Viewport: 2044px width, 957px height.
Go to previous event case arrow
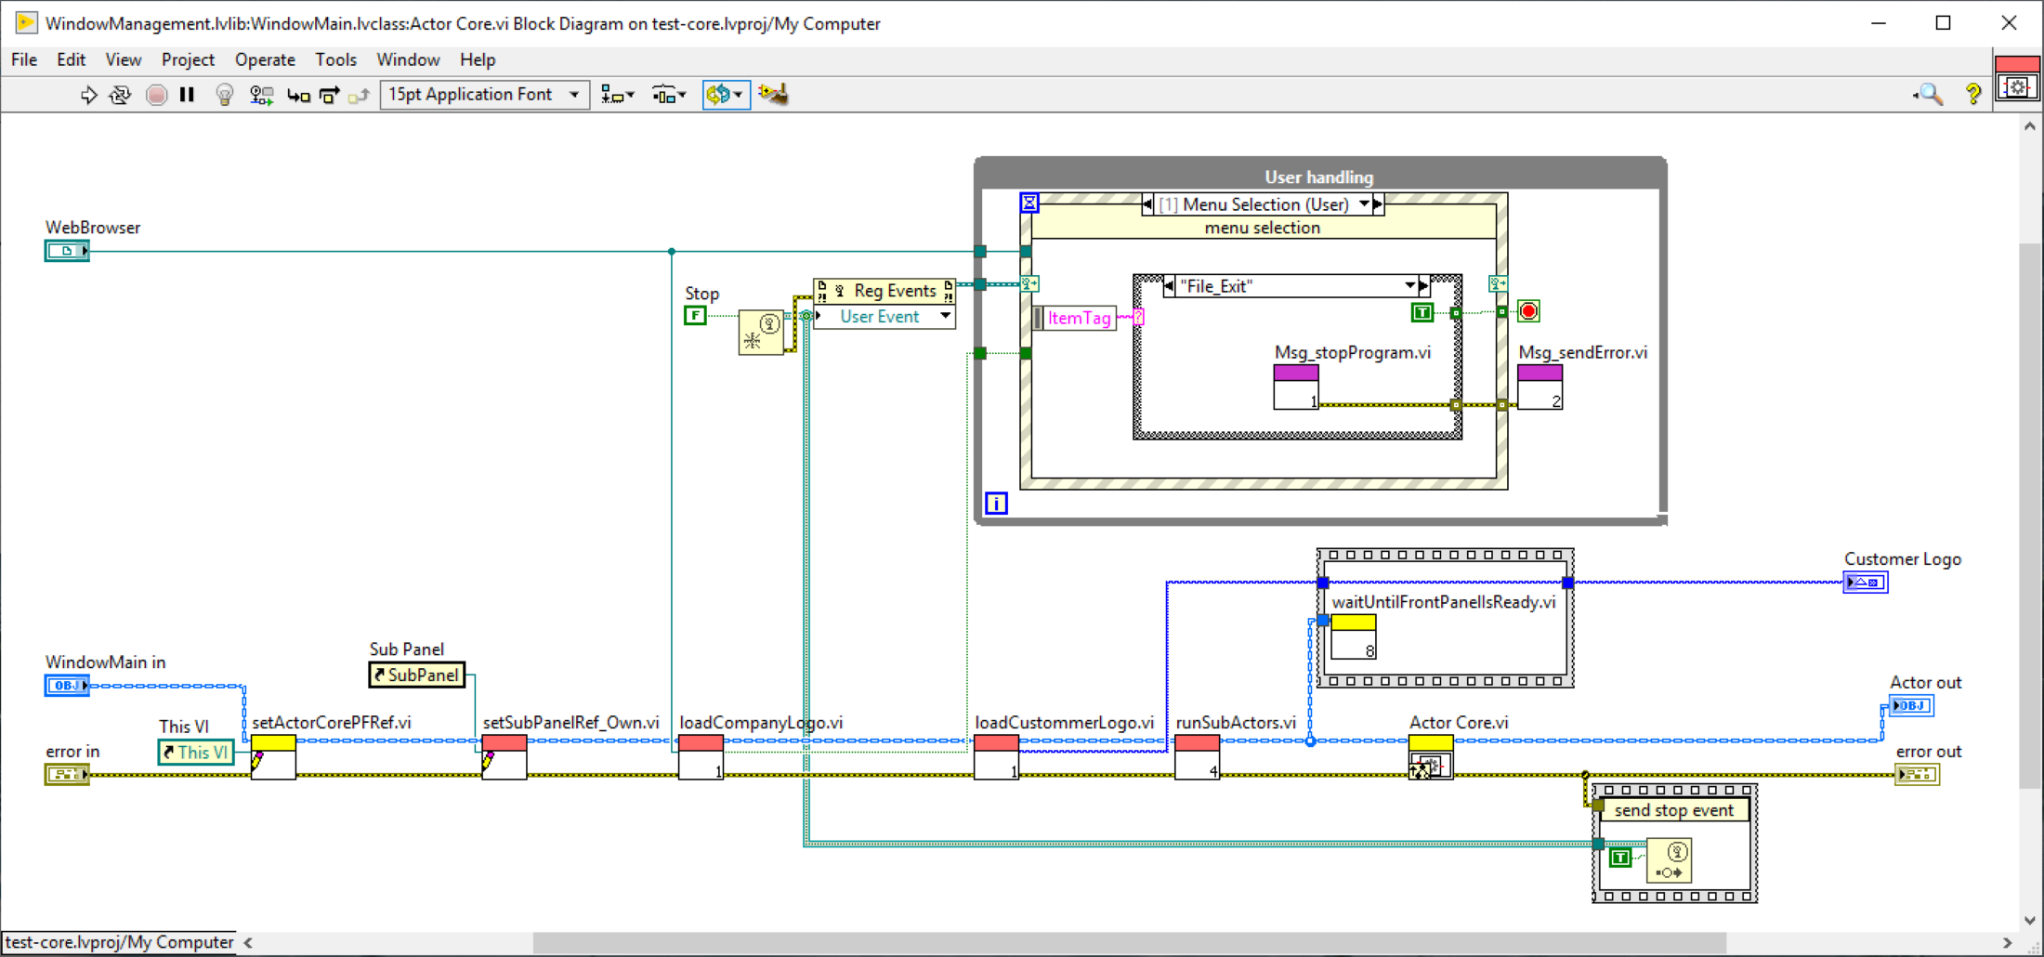1147,204
